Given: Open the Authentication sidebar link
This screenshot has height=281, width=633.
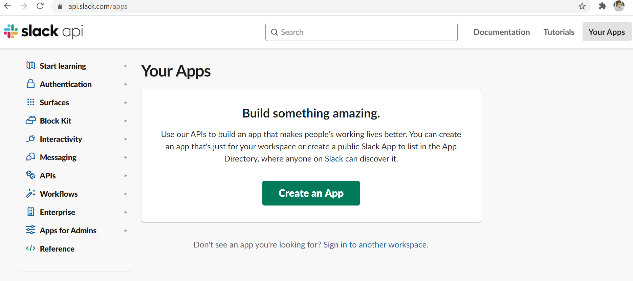Looking at the screenshot, I should [66, 84].
